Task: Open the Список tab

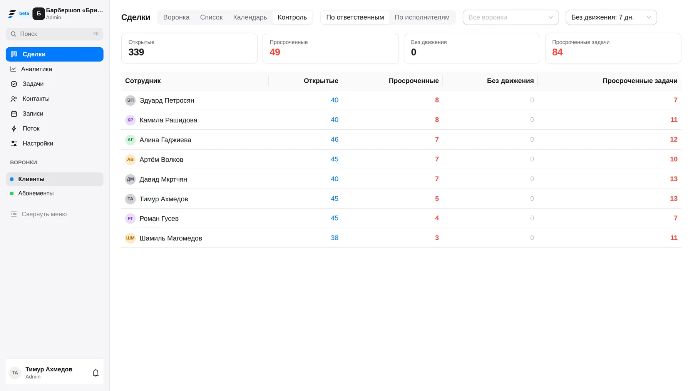Action: (x=211, y=17)
